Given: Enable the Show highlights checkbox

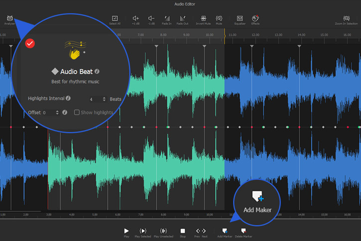Looking at the screenshot, I should [x=77, y=113].
